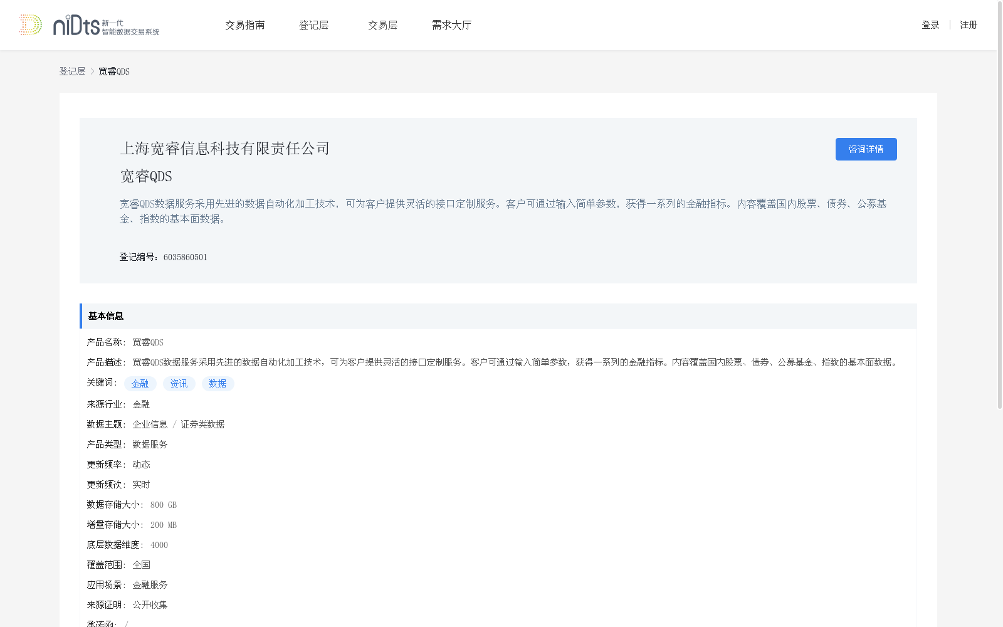Viewport: 1003px width, 627px height.
Task: Click the colorful D logo icon
Action: (x=30, y=25)
